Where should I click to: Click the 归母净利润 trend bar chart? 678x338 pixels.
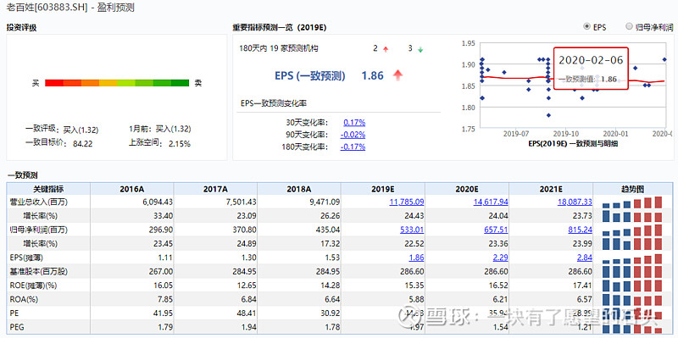coord(631,230)
